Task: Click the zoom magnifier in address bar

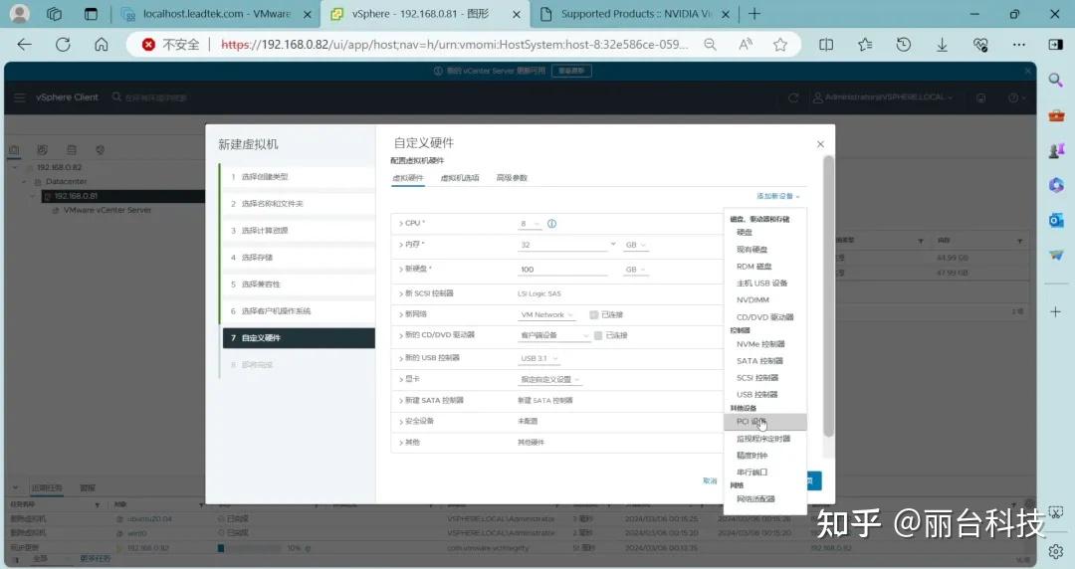Action: point(711,45)
